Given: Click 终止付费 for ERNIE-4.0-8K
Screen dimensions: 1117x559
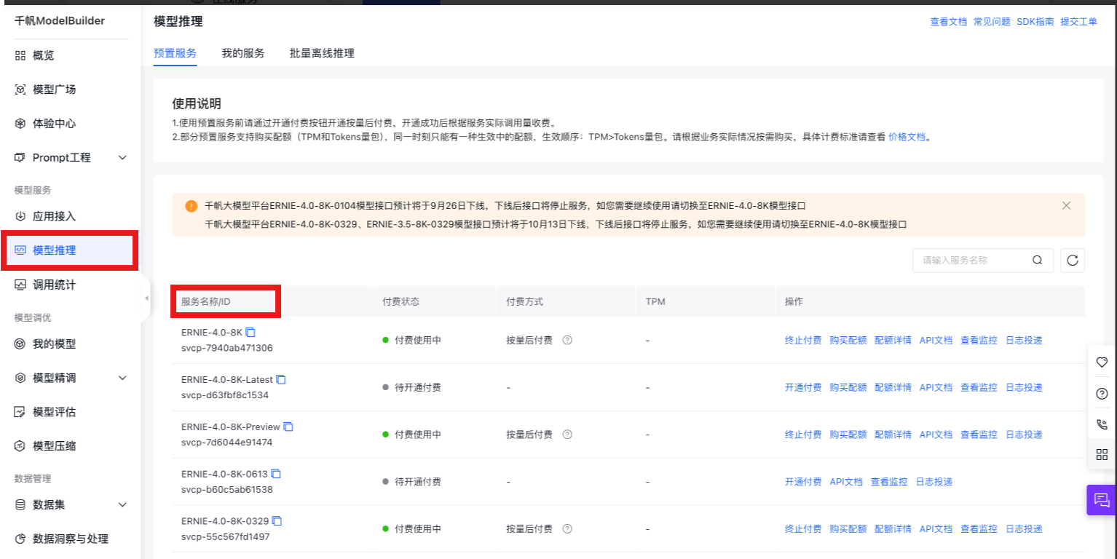Looking at the screenshot, I should [x=803, y=340].
